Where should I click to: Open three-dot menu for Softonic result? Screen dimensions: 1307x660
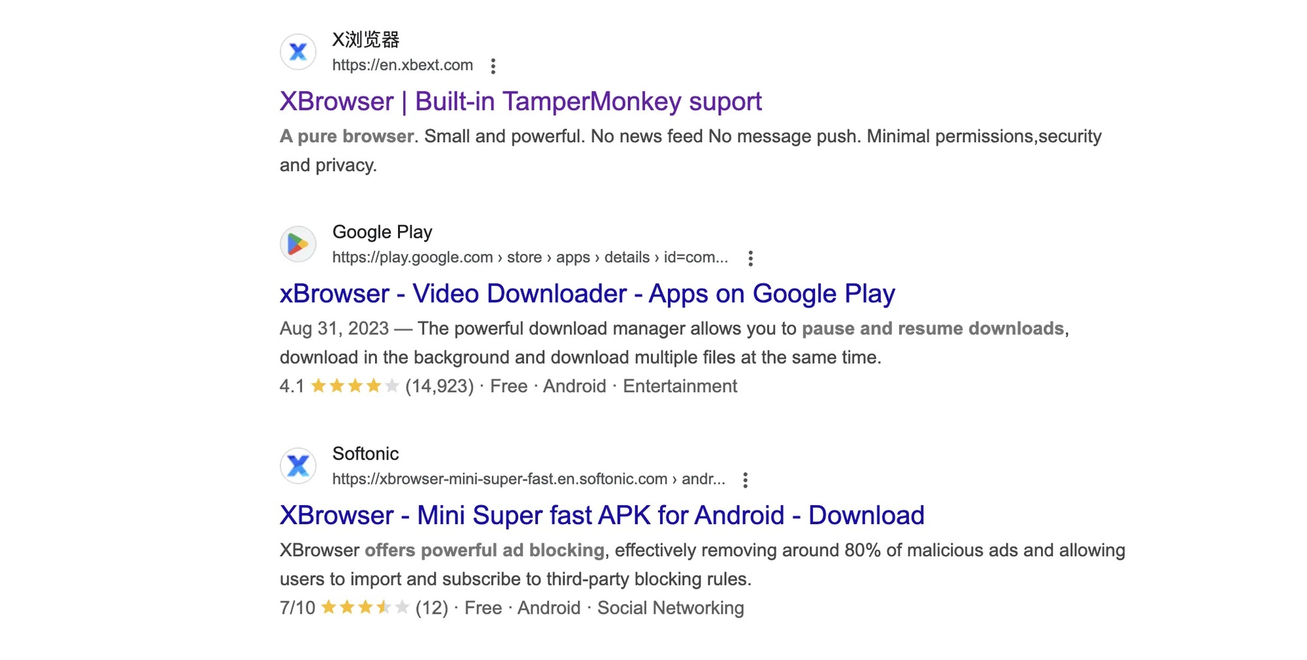(x=745, y=480)
